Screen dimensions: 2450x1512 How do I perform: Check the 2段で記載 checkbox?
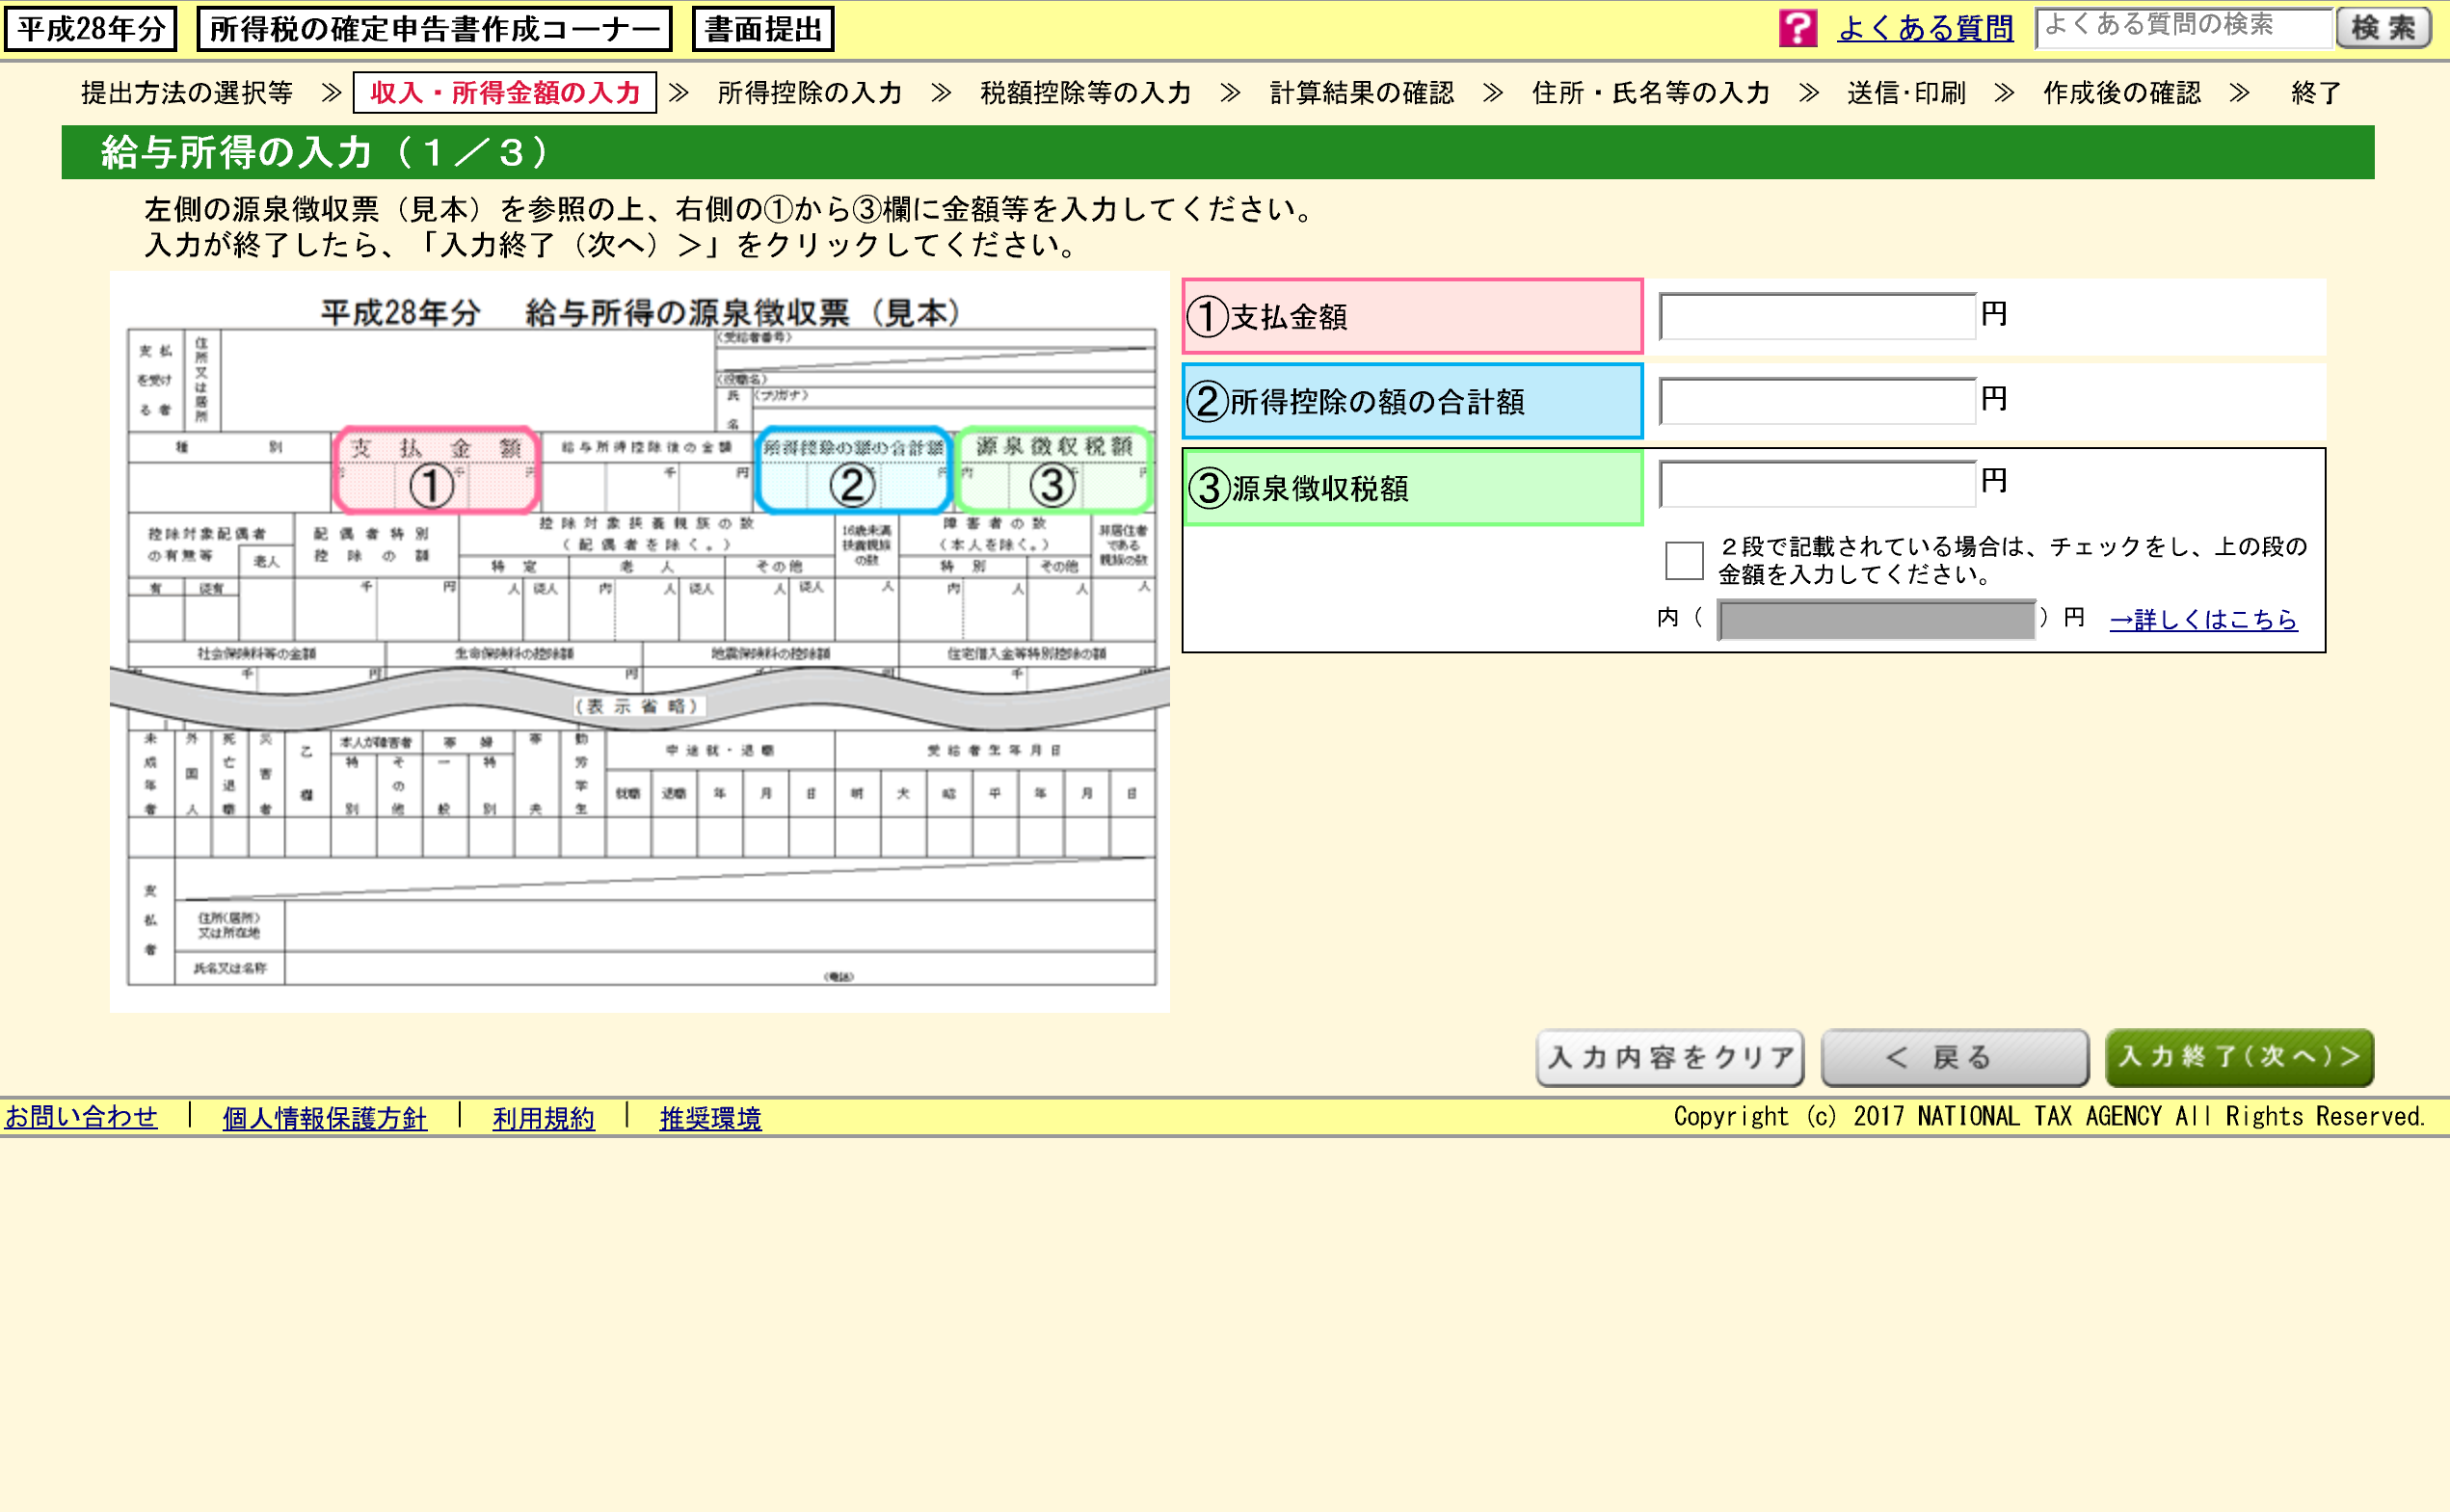pos(1683,560)
